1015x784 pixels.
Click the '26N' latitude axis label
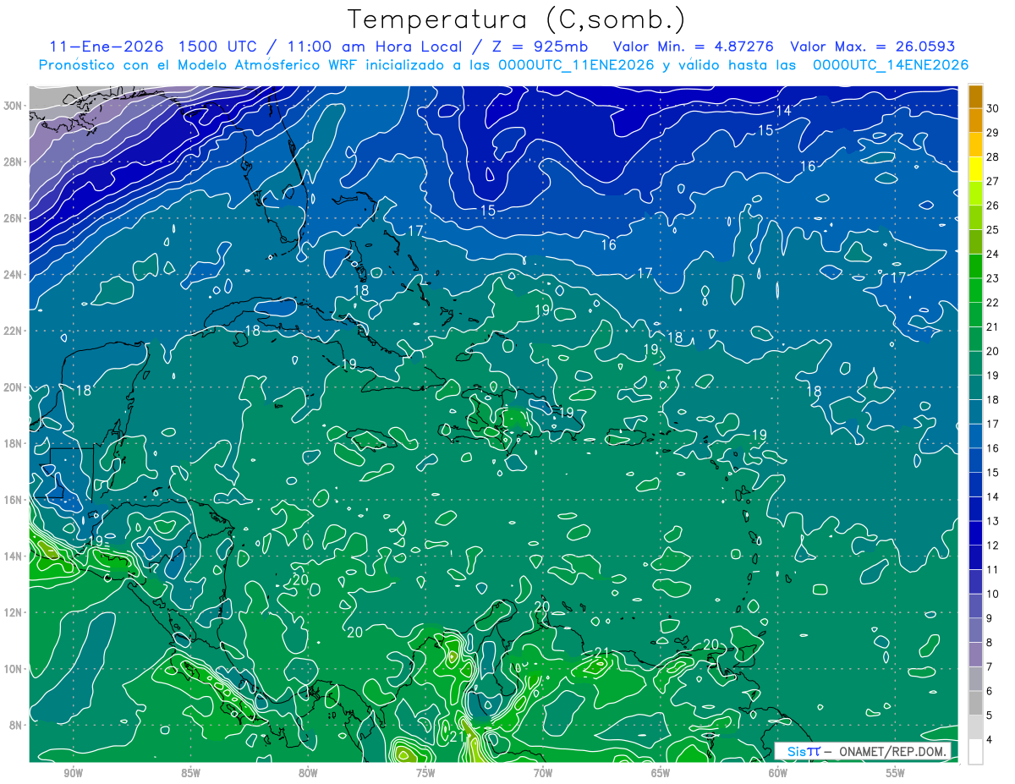(x=14, y=218)
